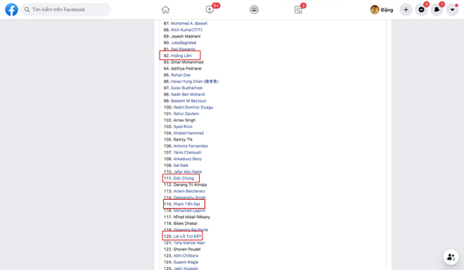Screen dimensions: 464x270
Task: Open the notifications bell
Action: point(437,10)
